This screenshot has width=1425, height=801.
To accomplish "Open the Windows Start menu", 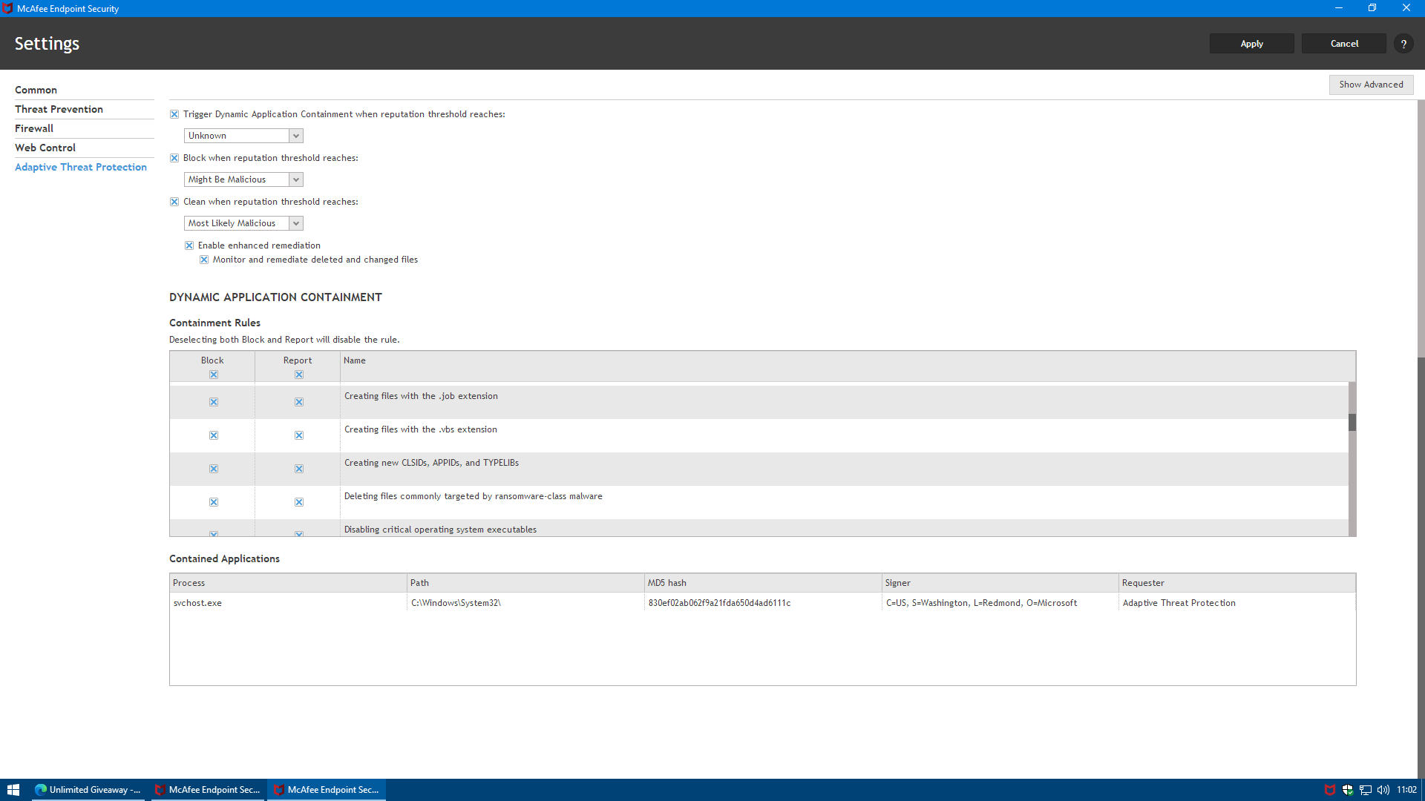I will coord(13,790).
